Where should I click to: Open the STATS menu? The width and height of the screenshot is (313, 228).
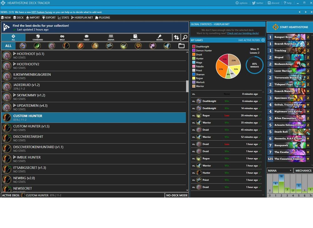[64, 18]
